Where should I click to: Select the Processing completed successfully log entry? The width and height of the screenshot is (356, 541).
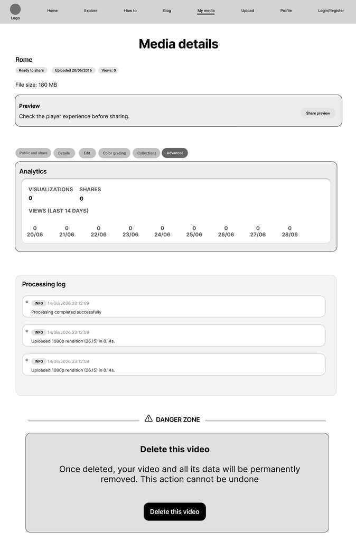pyautogui.click(x=174, y=306)
